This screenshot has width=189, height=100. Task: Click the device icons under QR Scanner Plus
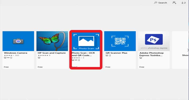[108, 55]
